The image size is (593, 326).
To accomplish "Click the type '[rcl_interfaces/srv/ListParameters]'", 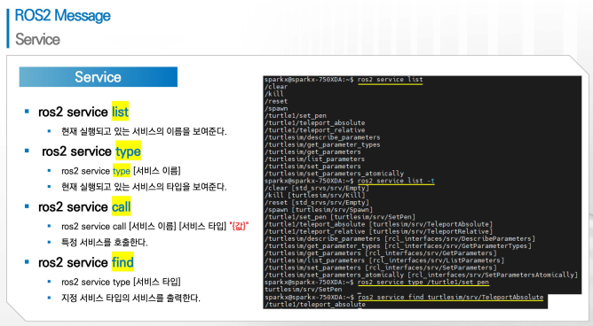I will point(437,260).
